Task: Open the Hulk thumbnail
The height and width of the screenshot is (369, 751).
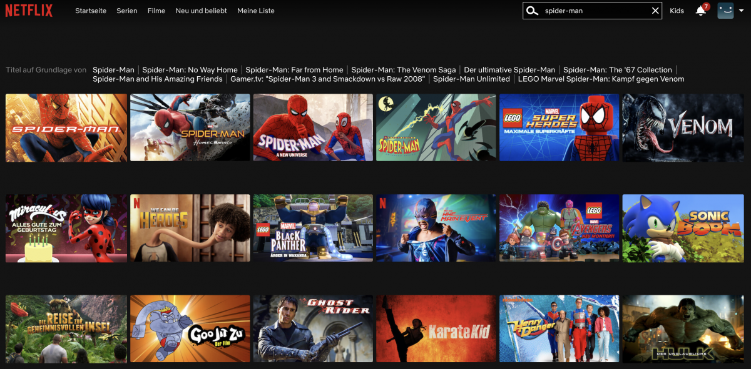Action: 683,329
